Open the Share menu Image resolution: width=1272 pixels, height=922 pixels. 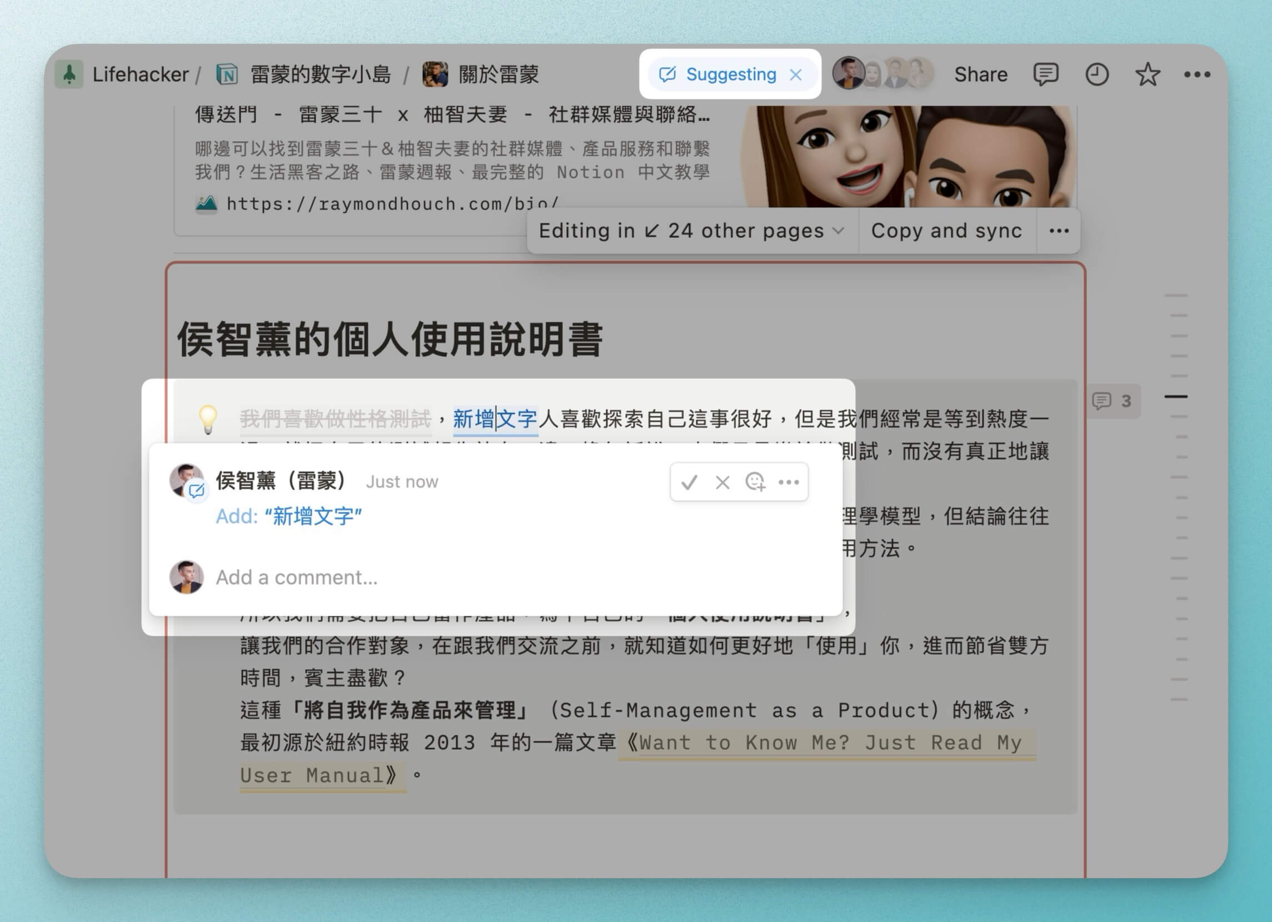pos(981,74)
